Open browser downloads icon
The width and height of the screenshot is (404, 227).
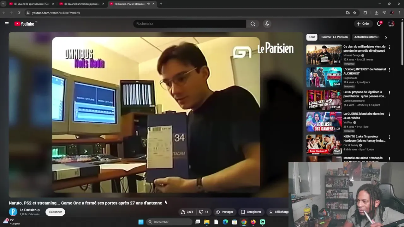pyautogui.click(x=377, y=13)
